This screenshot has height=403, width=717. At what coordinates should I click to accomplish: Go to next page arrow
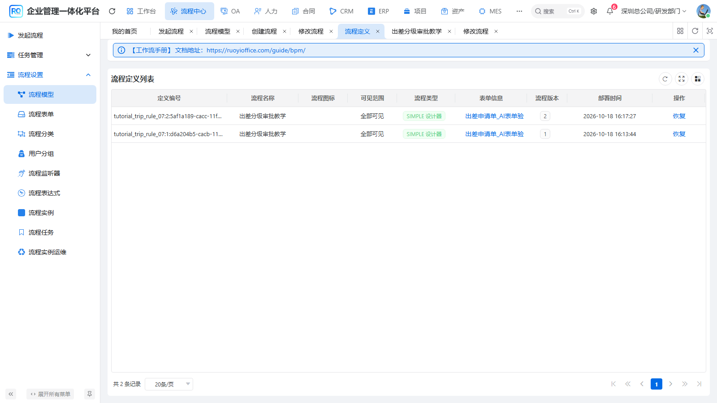[x=670, y=384]
